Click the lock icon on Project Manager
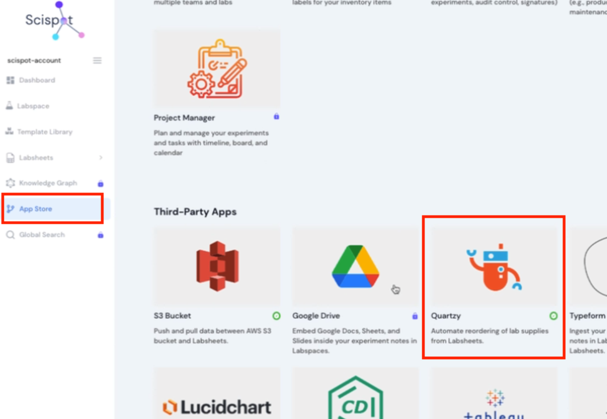This screenshot has width=607, height=419. [x=277, y=117]
